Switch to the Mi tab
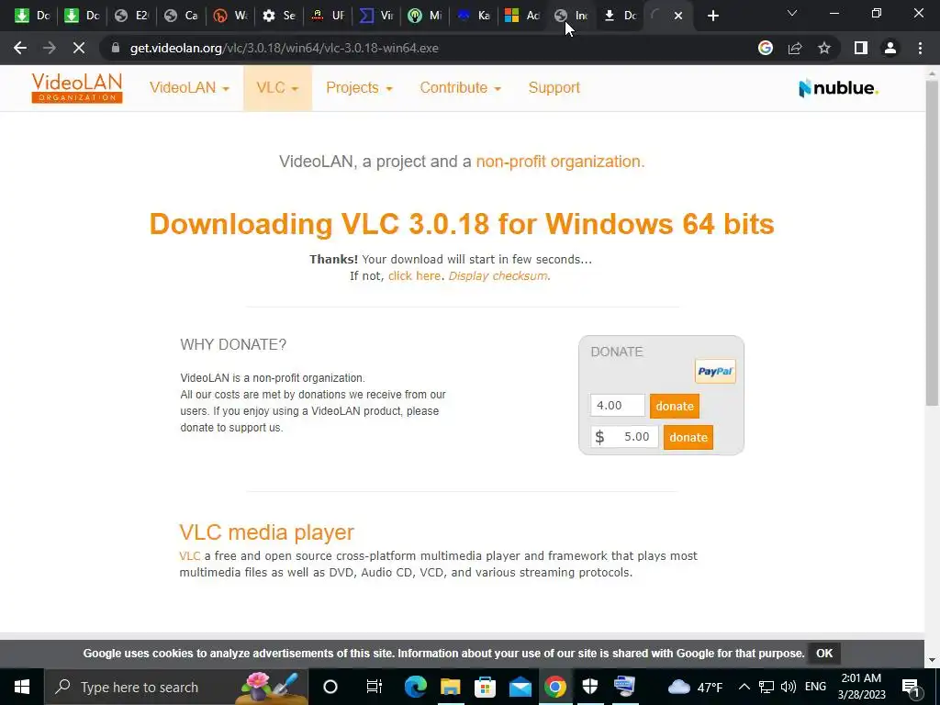 (426, 16)
